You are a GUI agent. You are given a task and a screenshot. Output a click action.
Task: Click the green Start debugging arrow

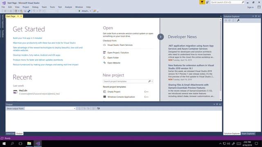pyautogui.click(x=79, y=11)
